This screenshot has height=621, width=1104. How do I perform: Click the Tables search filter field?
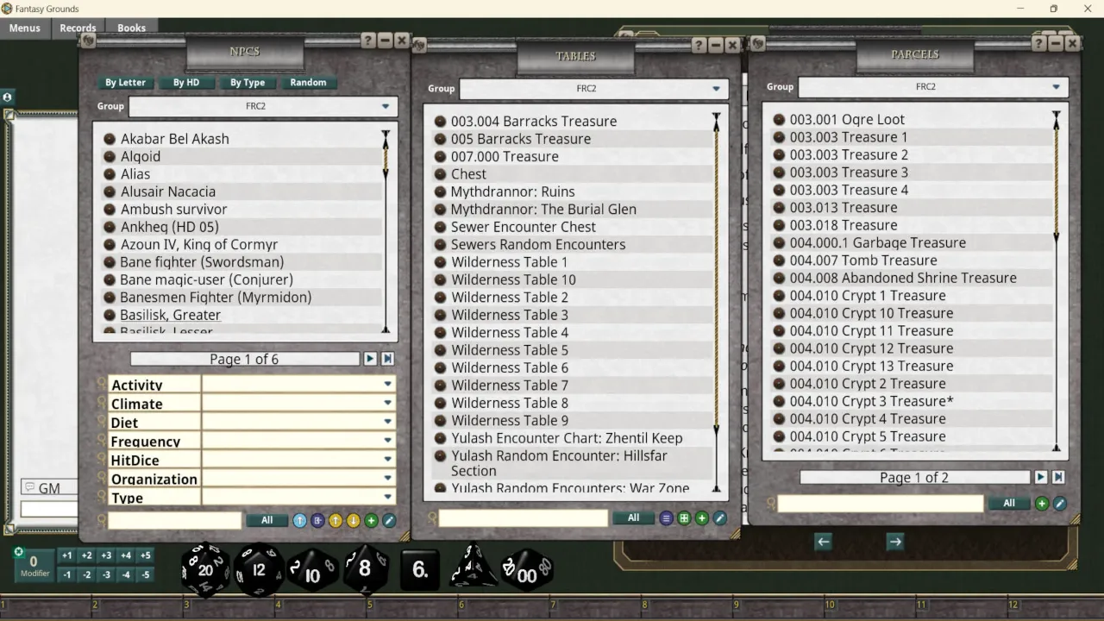(x=524, y=518)
